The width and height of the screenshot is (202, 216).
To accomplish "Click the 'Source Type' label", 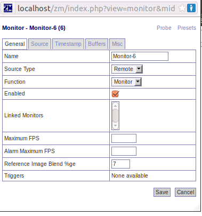I will [20, 69].
